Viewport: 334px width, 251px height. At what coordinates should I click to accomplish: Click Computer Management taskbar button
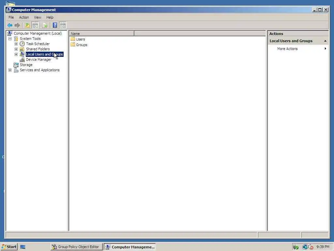(x=130, y=247)
